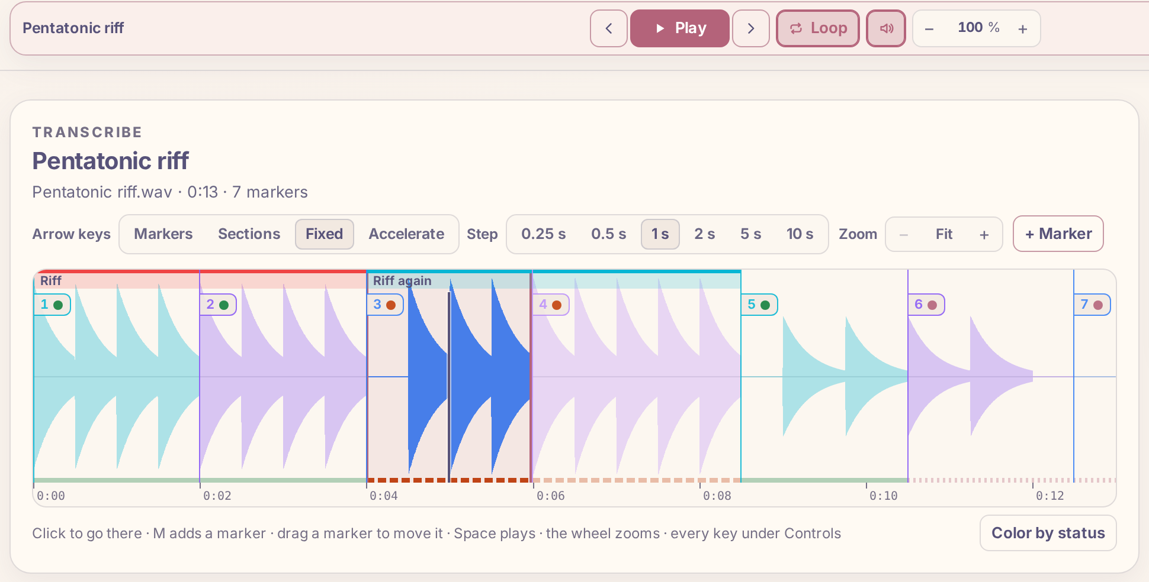The height and width of the screenshot is (582, 1149).
Task: Zoom in the waveform with plus
Action: [984, 235]
